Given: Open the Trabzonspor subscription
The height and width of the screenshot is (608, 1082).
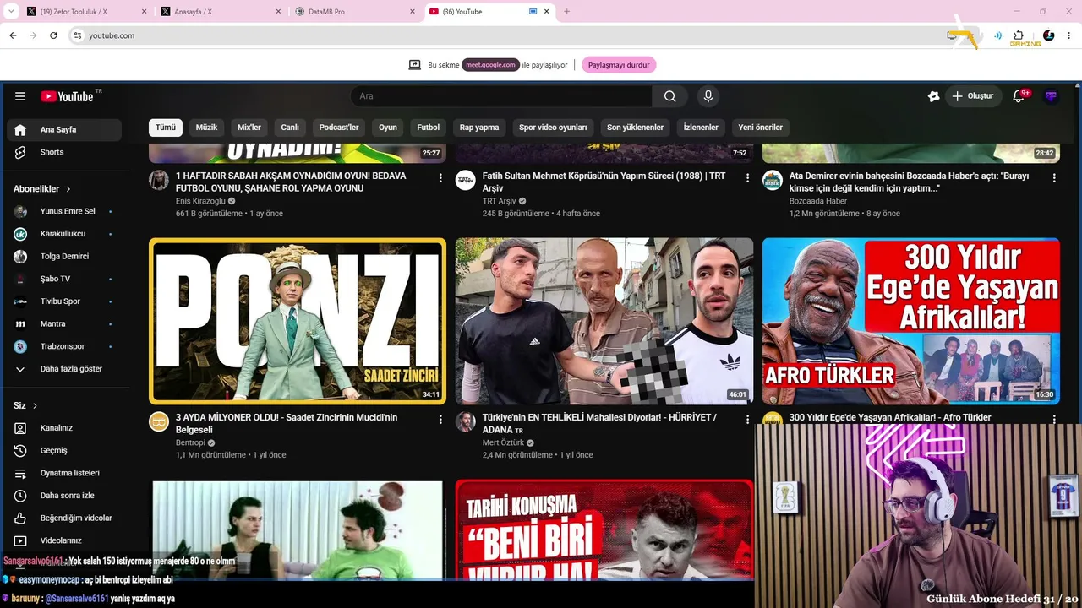Looking at the screenshot, I should point(64,346).
